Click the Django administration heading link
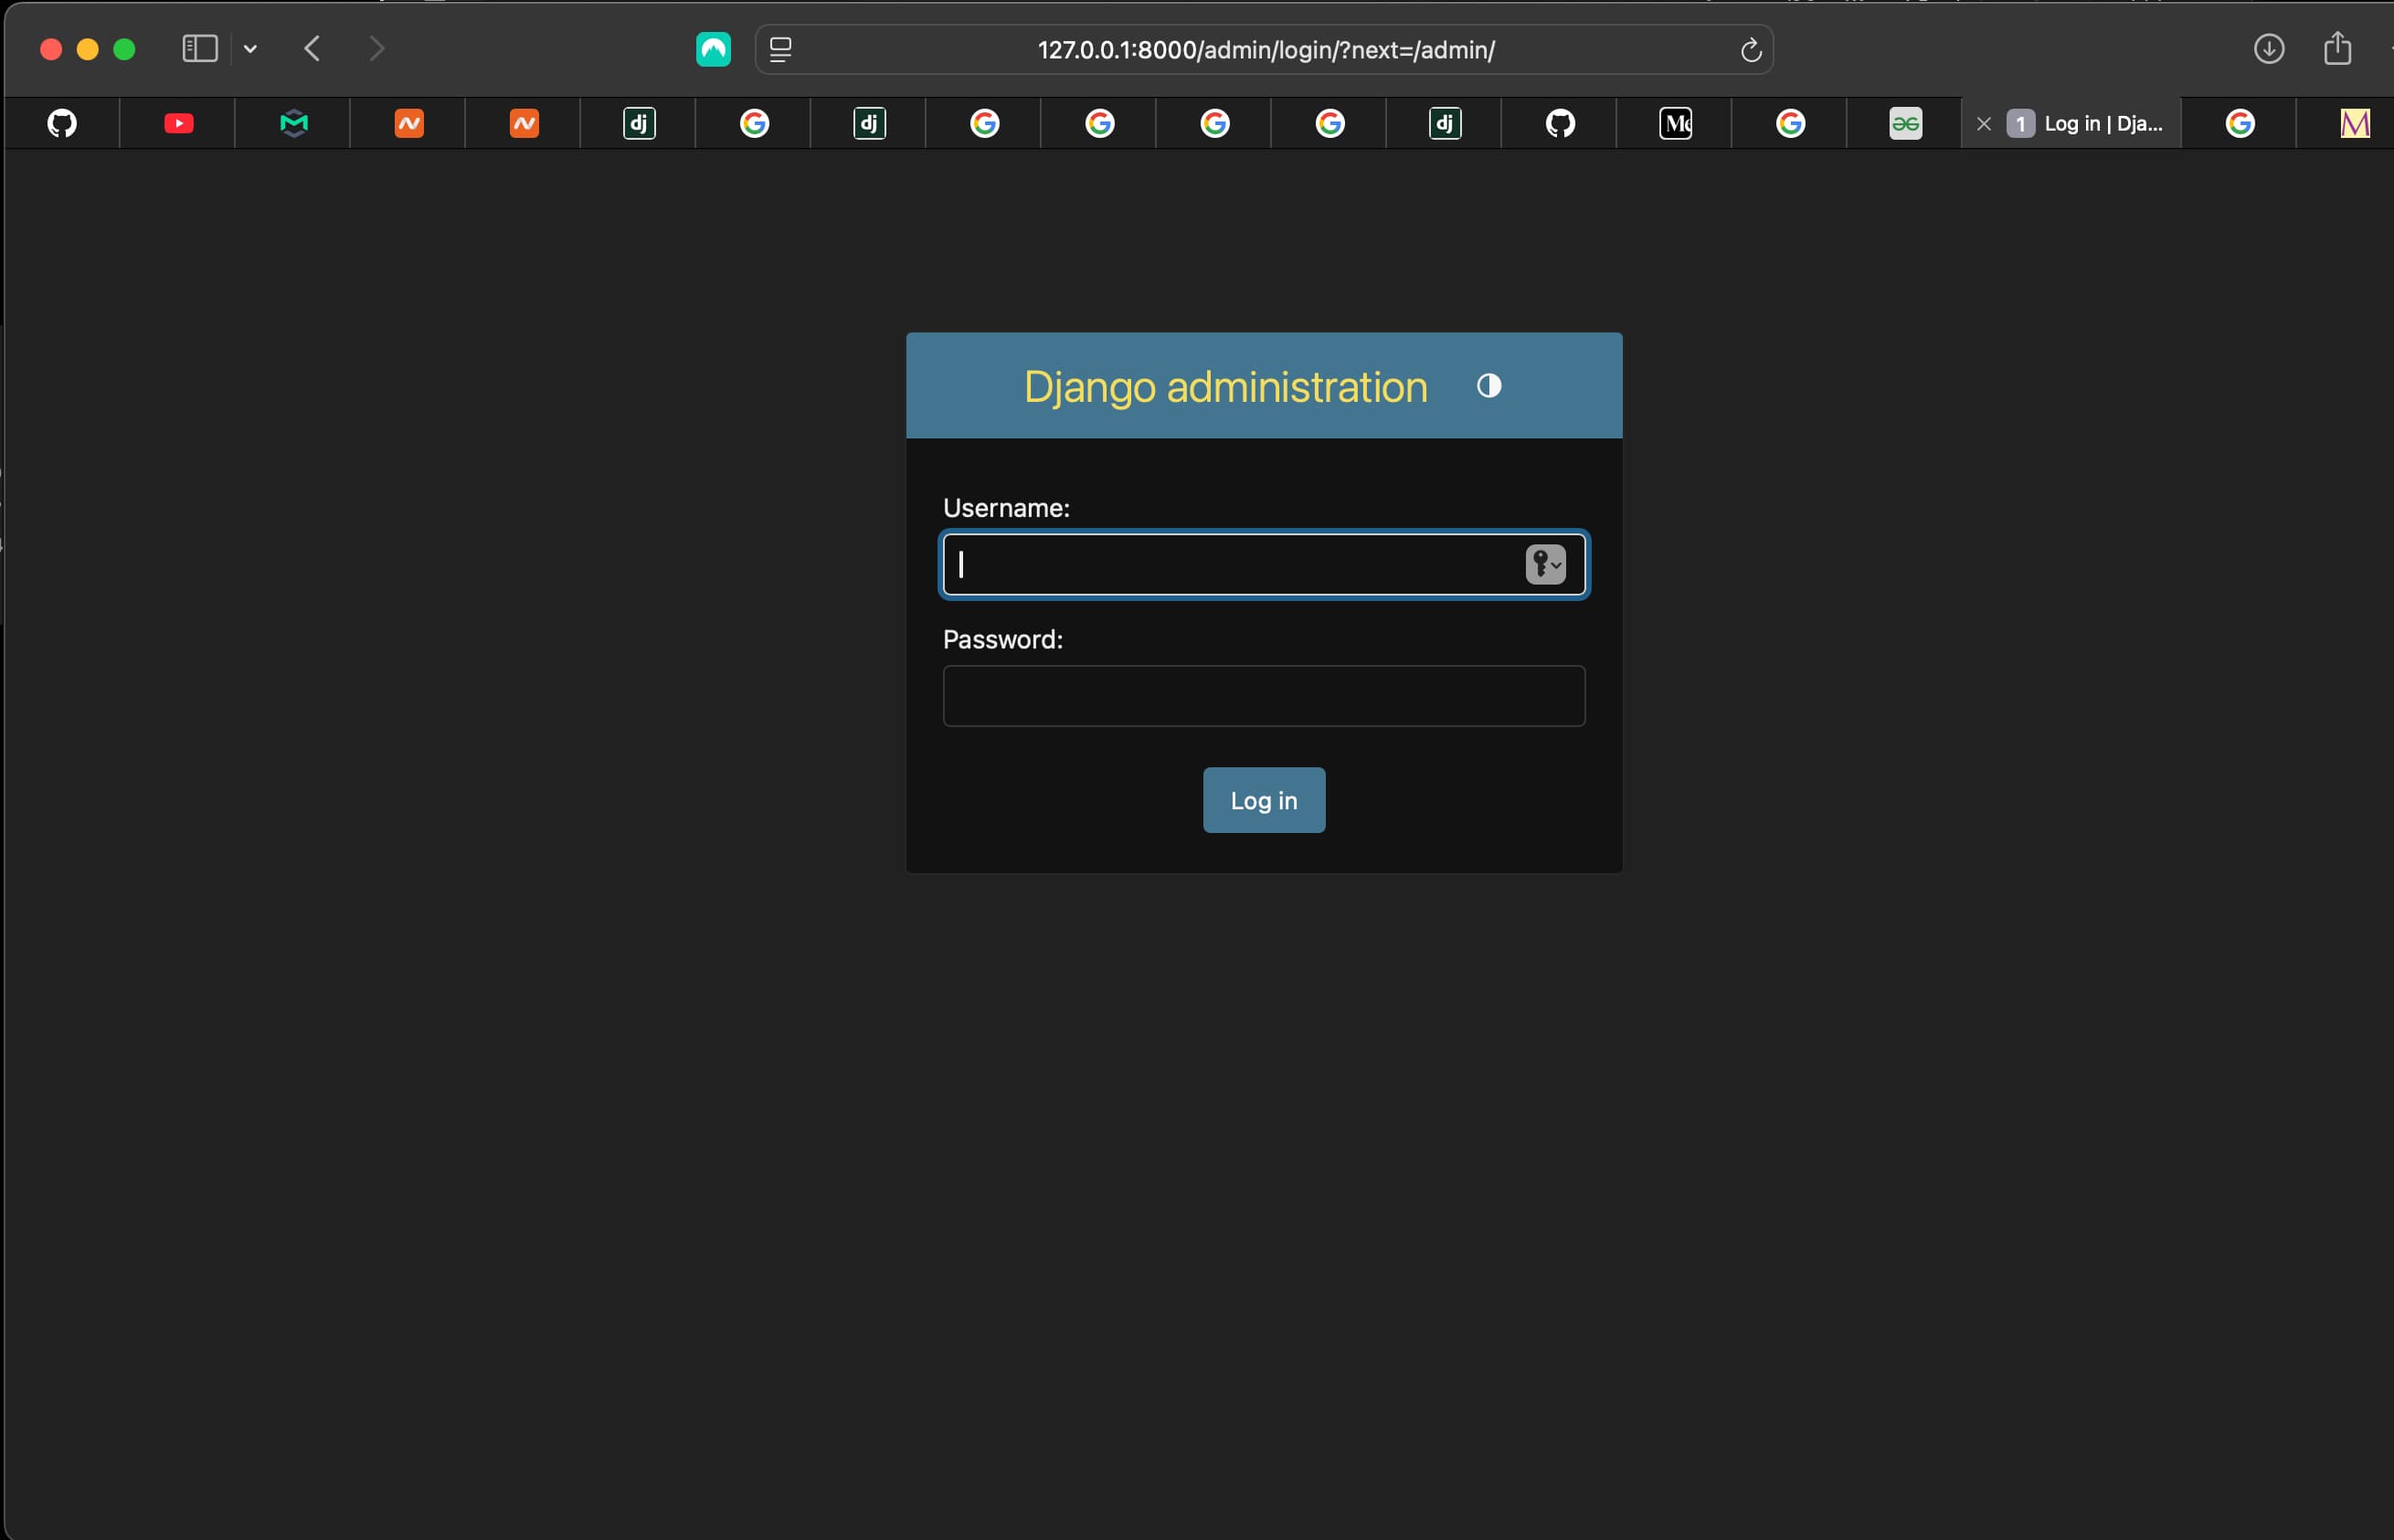2394x1540 pixels. 1225,387
